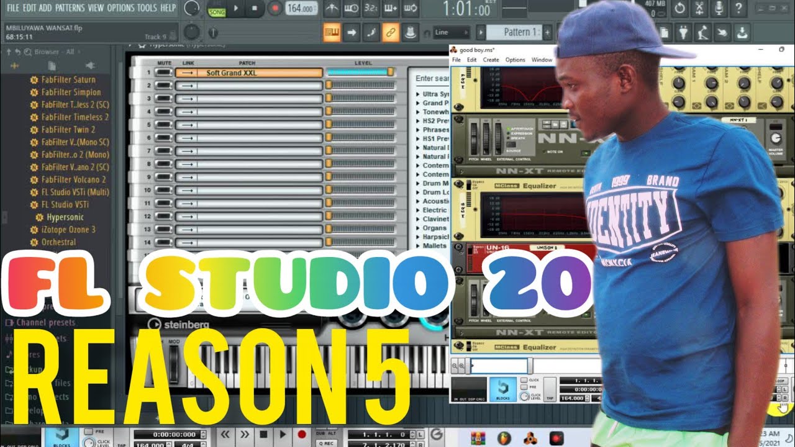Open the EDIT menu in FL Studio
Viewport: 795px width, 447px height.
(29, 8)
